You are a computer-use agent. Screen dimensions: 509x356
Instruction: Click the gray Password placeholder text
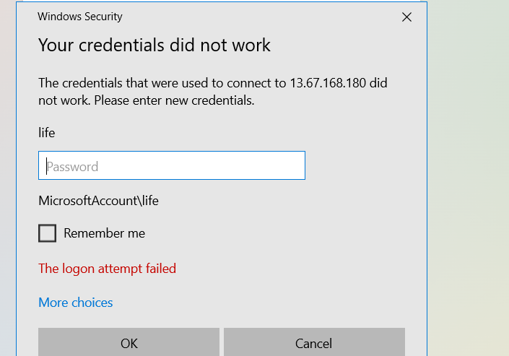click(x=72, y=167)
